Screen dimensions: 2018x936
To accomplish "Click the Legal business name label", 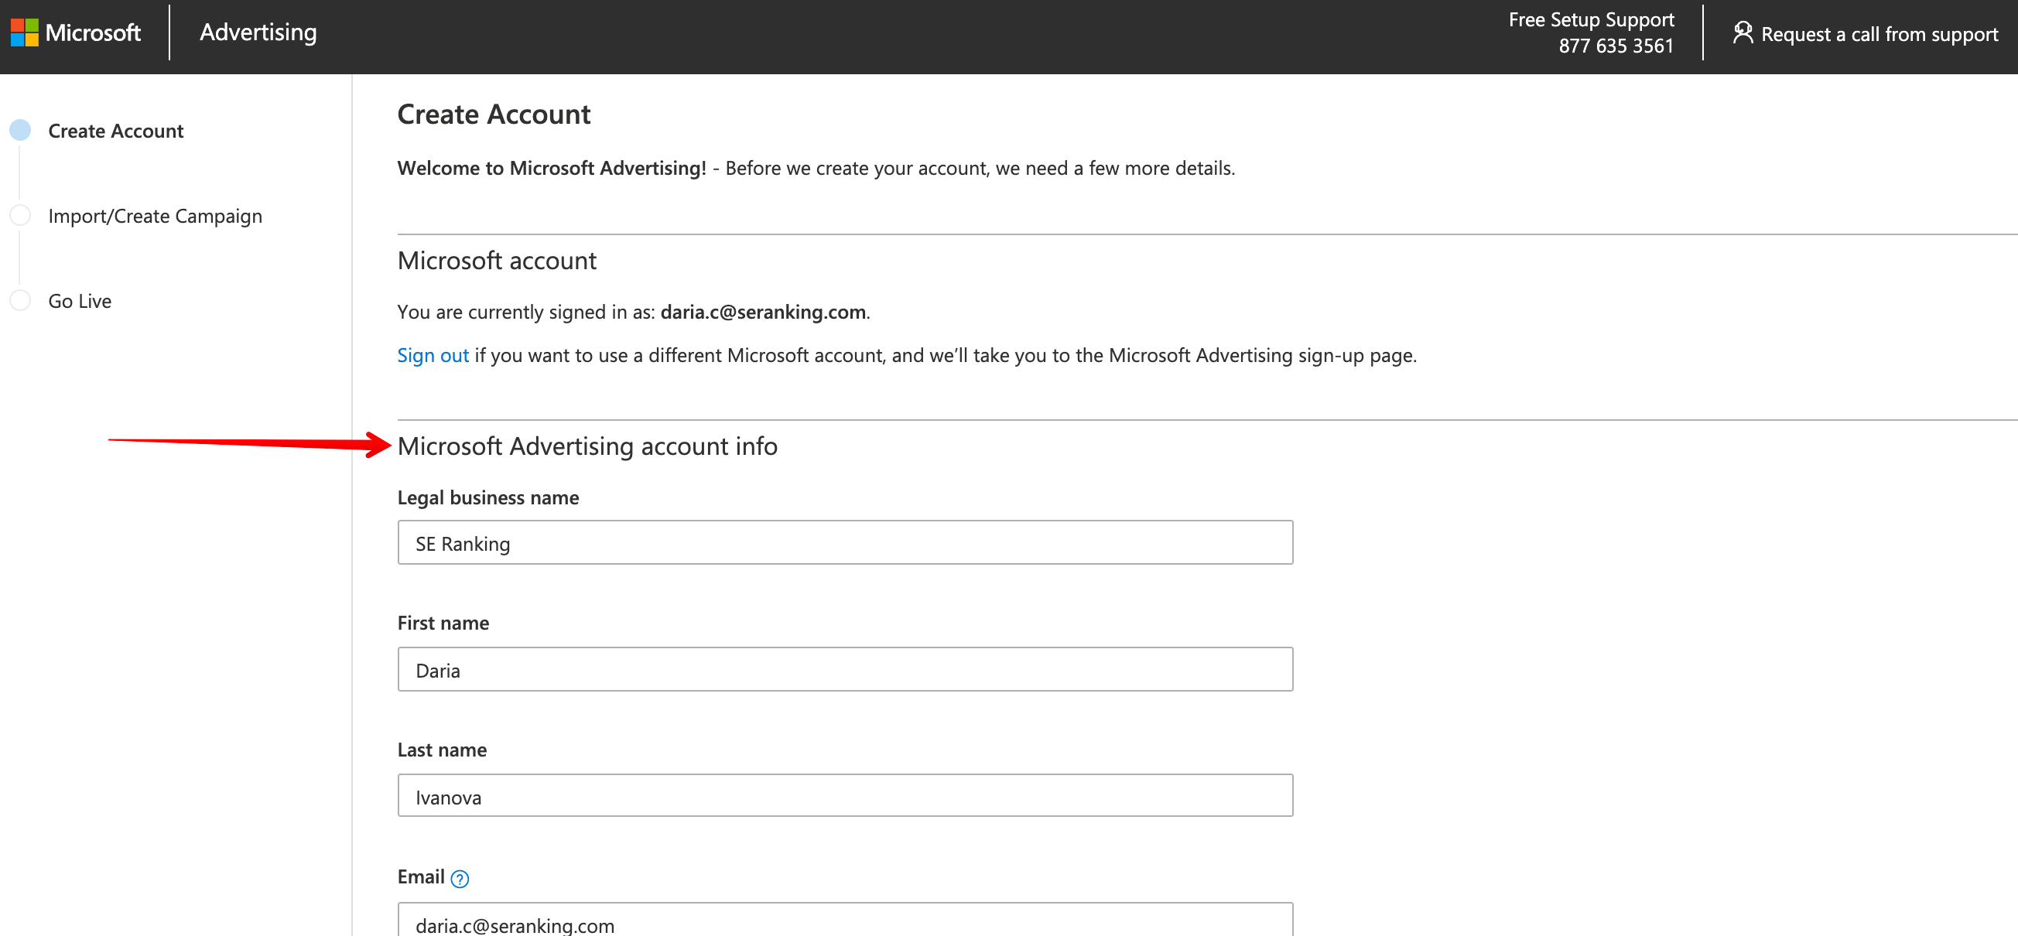I will point(488,498).
